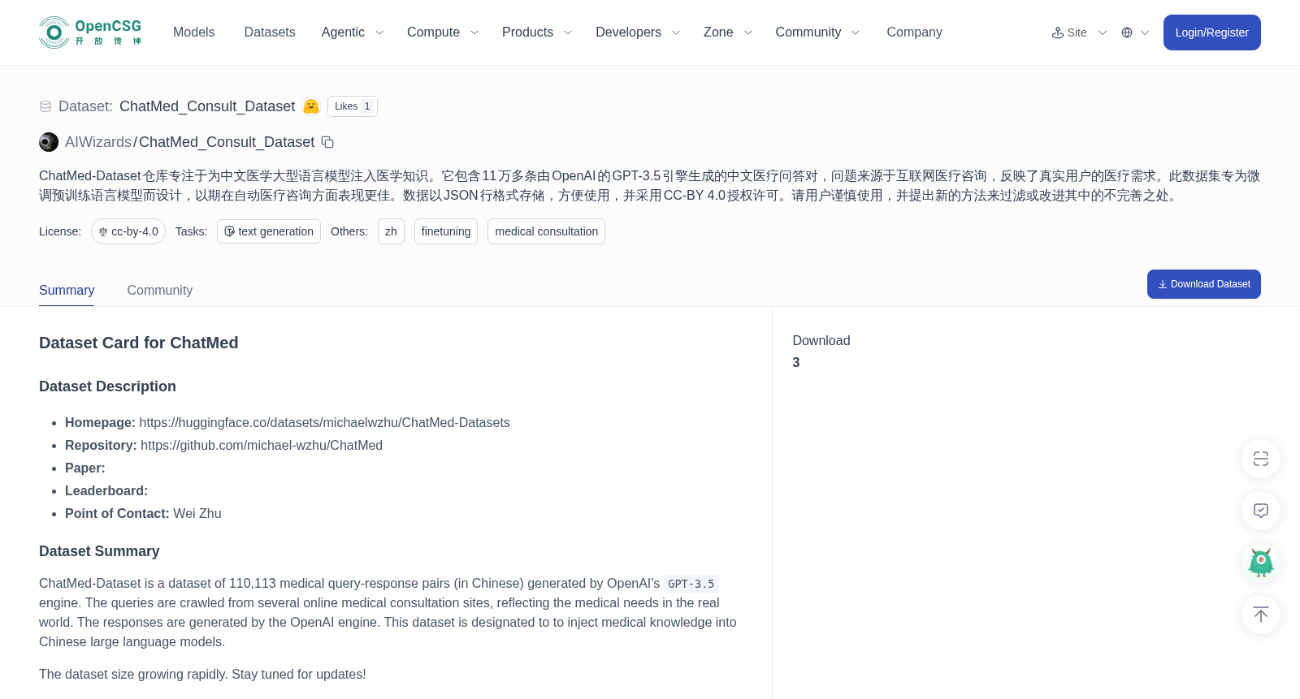
Task: Click the Site icon in the header
Action: [1058, 32]
